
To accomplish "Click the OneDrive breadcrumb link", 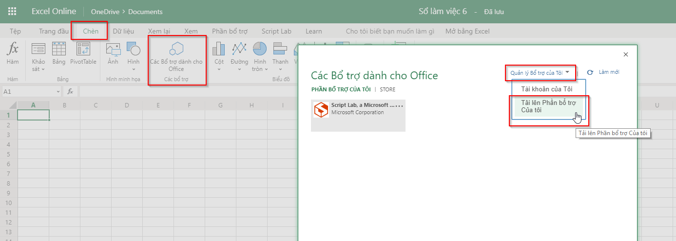I will 105,12.
